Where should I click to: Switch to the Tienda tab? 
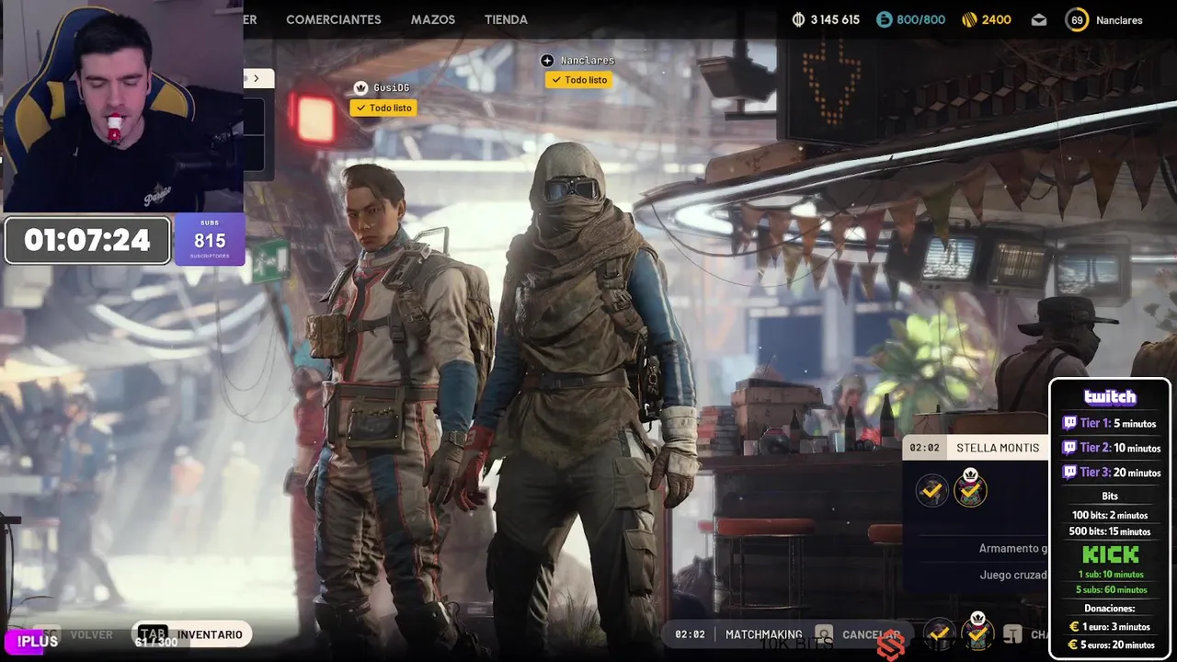coord(506,19)
